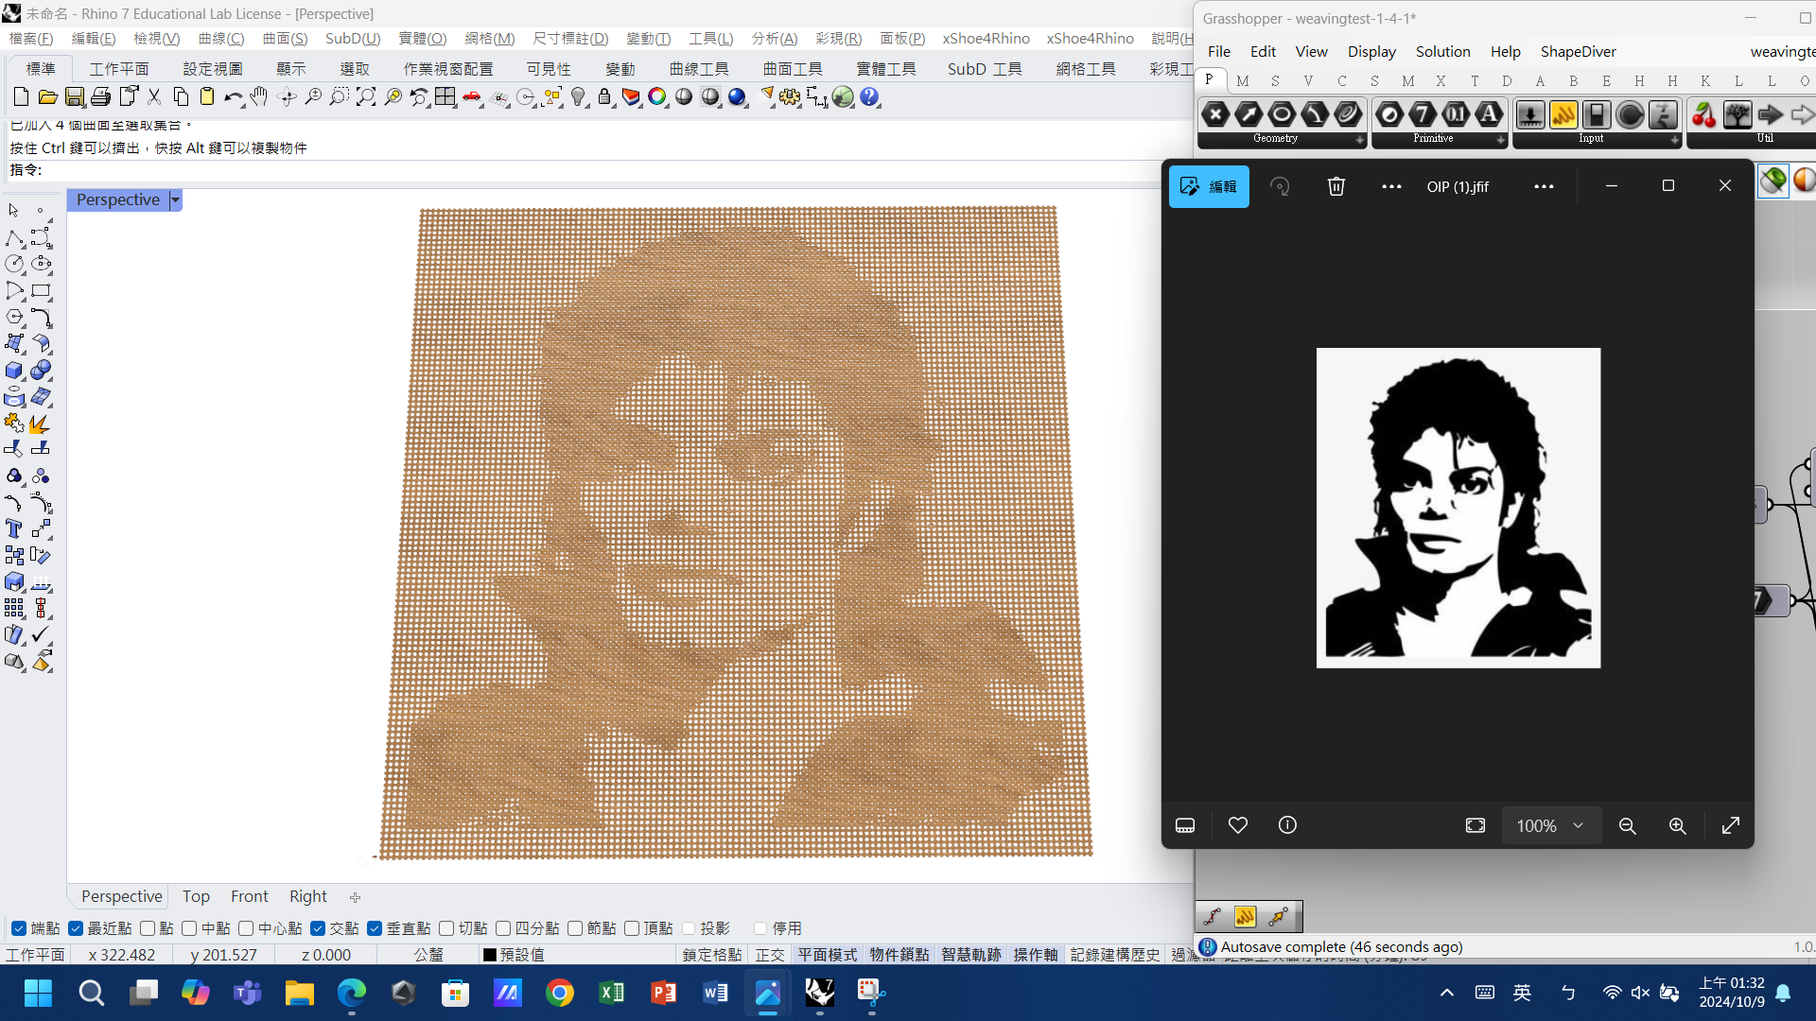Screen dimensions: 1816x1021
Task: Show hidden system tray icons
Action: click(x=1447, y=993)
